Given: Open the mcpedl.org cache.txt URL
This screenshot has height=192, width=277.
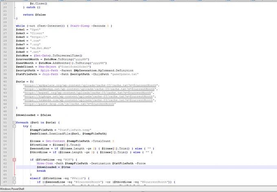Looking at the screenshot, I should [x=88, y=93].
